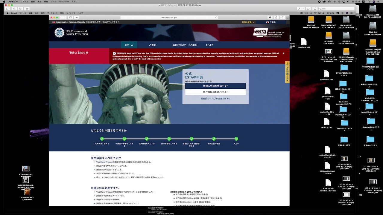The width and height of the screenshot is (383, 215).
Task: Click the Wi-Fi icon in the top menu bar
Action: [339, 2]
